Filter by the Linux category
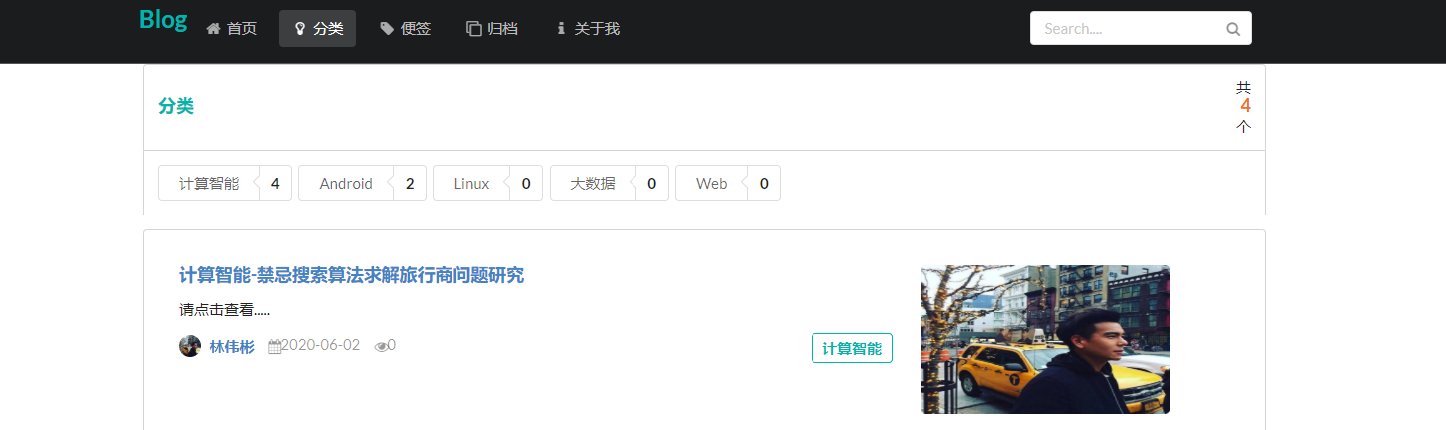This screenshot has width=1446, height=430. click(x=471, y=183)
